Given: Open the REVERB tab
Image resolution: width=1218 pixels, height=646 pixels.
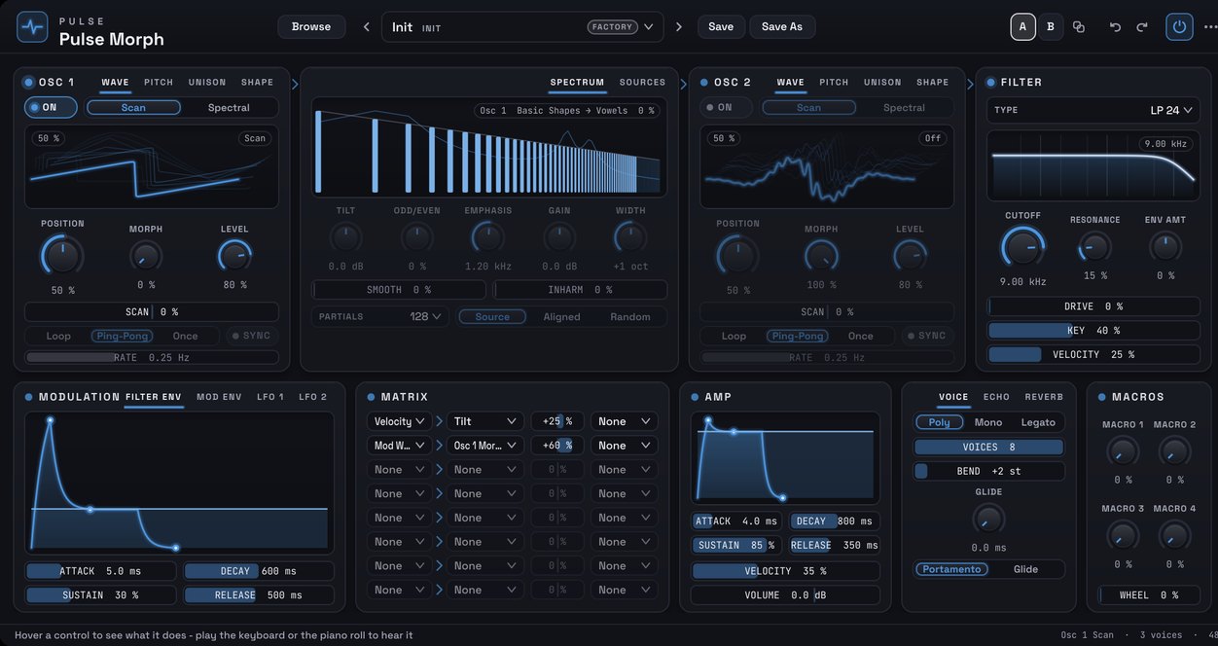Looking at the screenshot, I should coord(1044,397).
